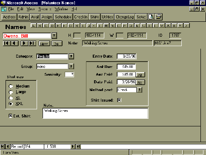The width and height of the screenshot is (206, 155).
Task: Click the Amt Paid field
Action: point(126,74)
